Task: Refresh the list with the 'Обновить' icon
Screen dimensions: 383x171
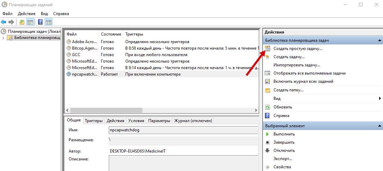Action: (268, 107)
